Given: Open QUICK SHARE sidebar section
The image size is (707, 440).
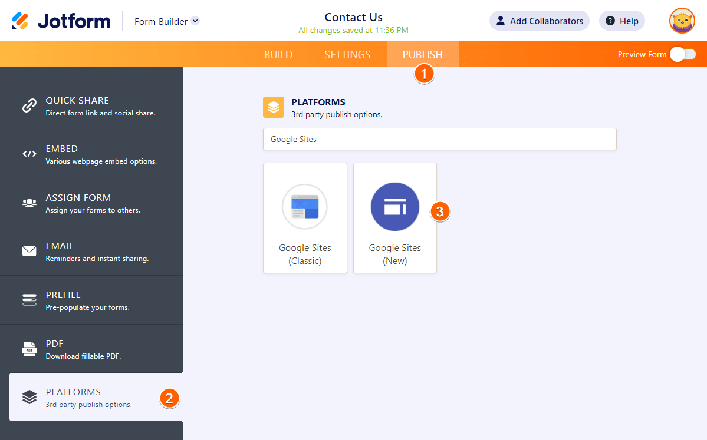Looking at the screenshot, I should [91, 106].
